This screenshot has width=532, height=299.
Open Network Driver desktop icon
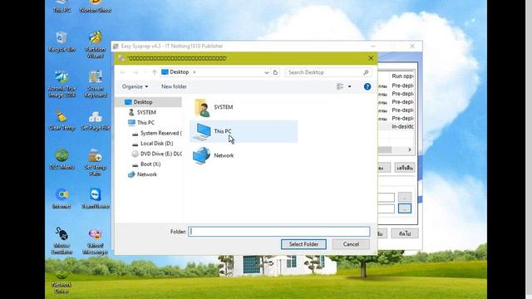coord(62,280)
